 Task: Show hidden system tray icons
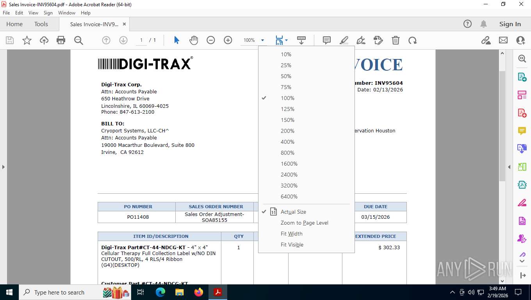click(453, 292)
